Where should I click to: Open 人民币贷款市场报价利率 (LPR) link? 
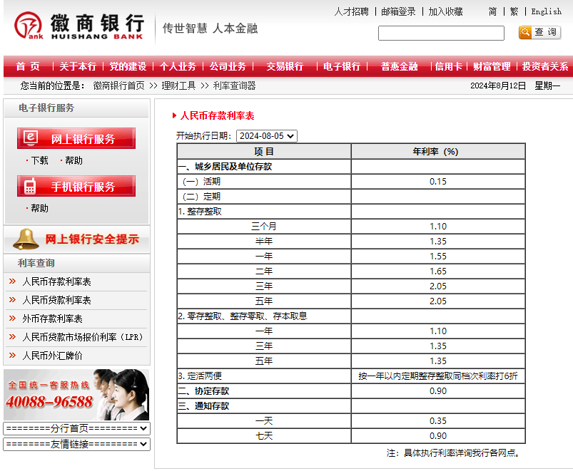[x=83, y=337]
